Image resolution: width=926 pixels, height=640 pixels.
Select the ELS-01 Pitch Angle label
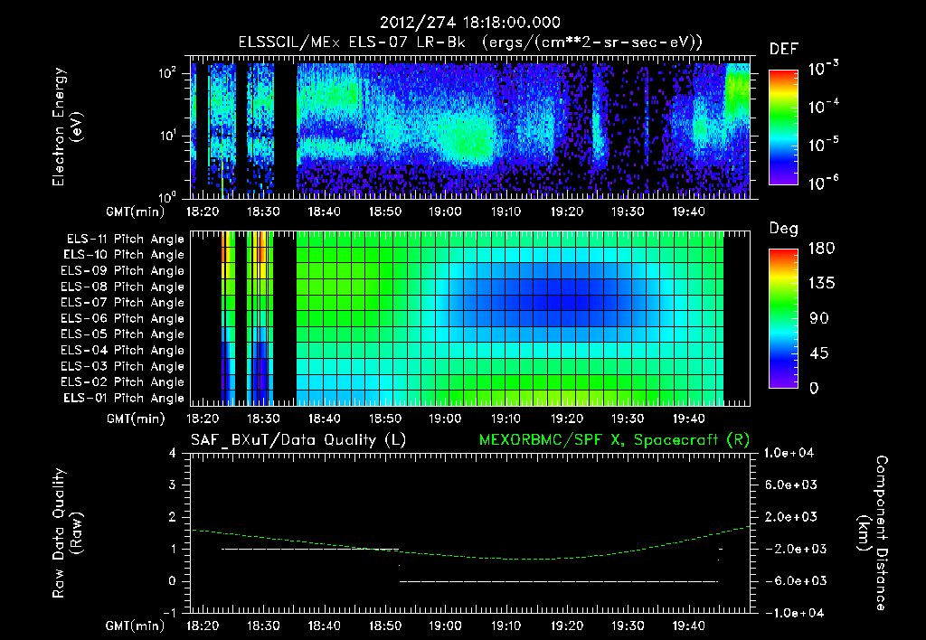tap(124, 398)
